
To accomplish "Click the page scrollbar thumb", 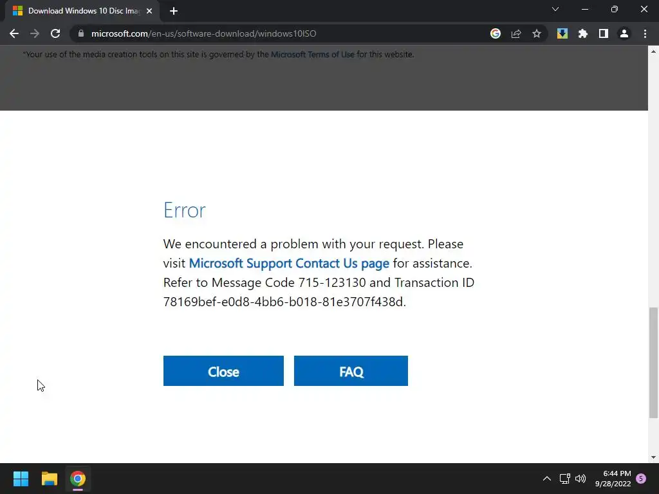I will click(653, 363).
